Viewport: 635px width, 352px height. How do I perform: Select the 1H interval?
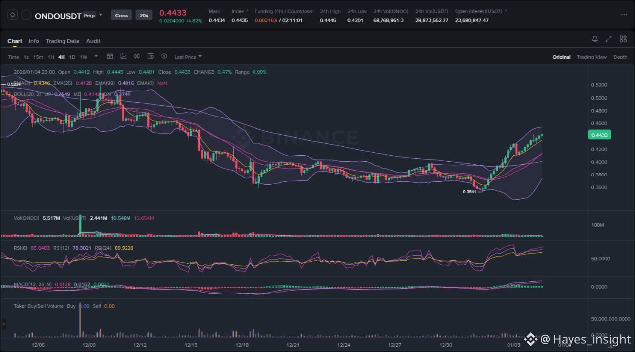pyautogui.click(x=51, y=57)
